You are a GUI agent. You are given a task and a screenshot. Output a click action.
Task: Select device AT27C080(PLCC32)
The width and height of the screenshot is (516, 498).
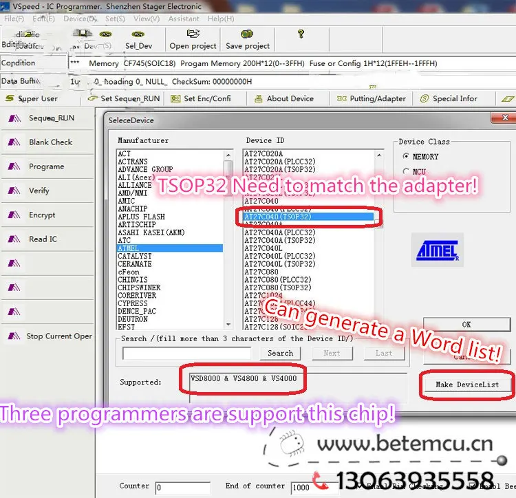pos(278,279)
